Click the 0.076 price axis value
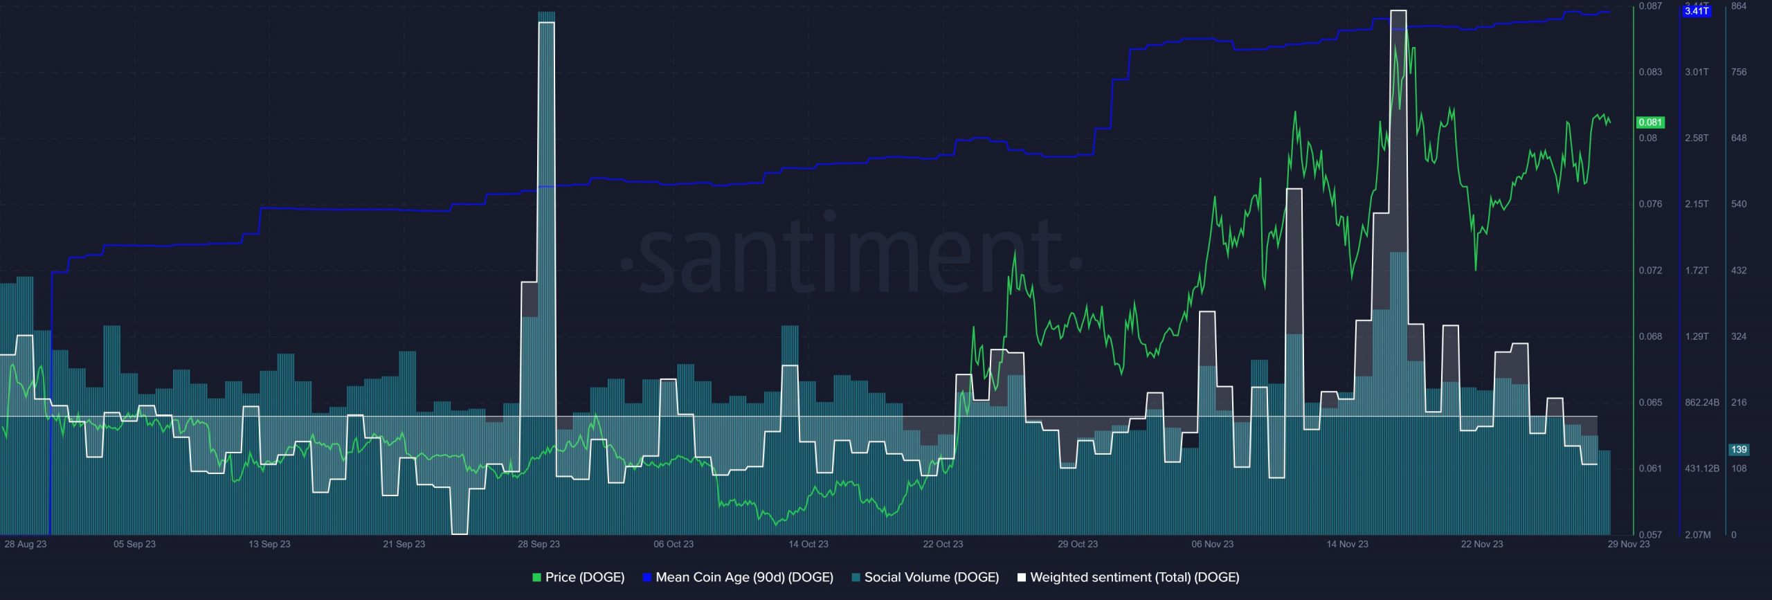Viewport: 1772px width, 600px height. coord(1650,204)
